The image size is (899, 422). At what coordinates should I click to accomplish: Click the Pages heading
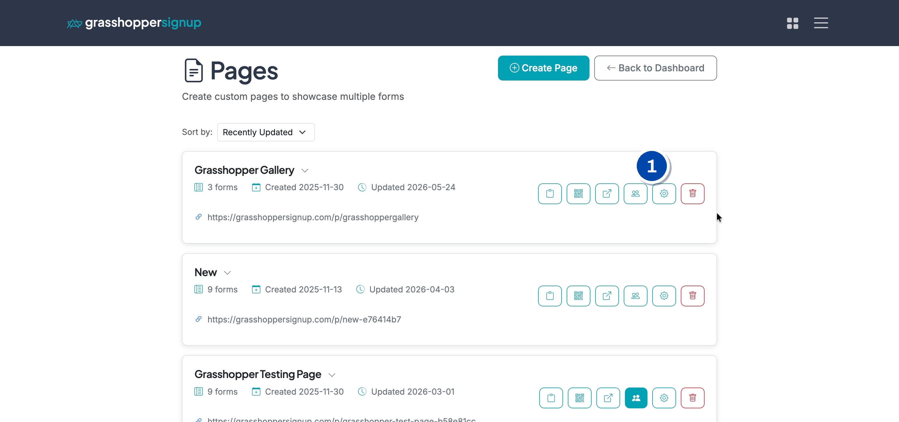pos(244,71)
